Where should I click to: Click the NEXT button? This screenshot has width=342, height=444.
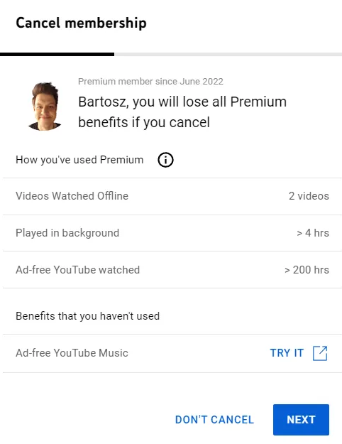click(x=301, y=420)
